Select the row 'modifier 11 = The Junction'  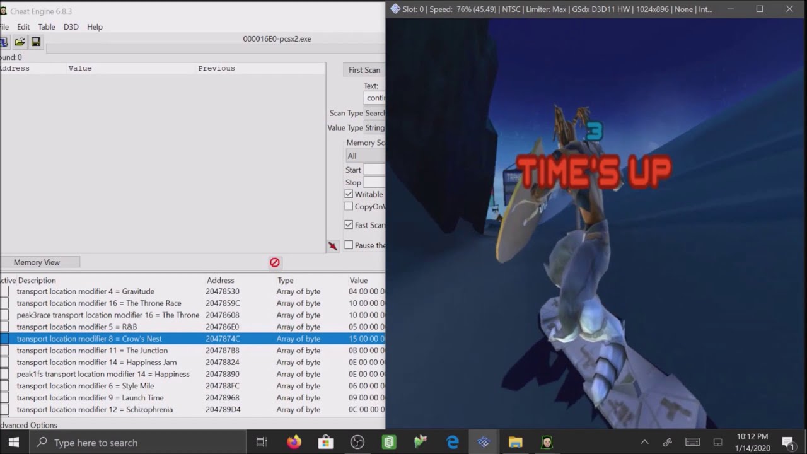192,351
